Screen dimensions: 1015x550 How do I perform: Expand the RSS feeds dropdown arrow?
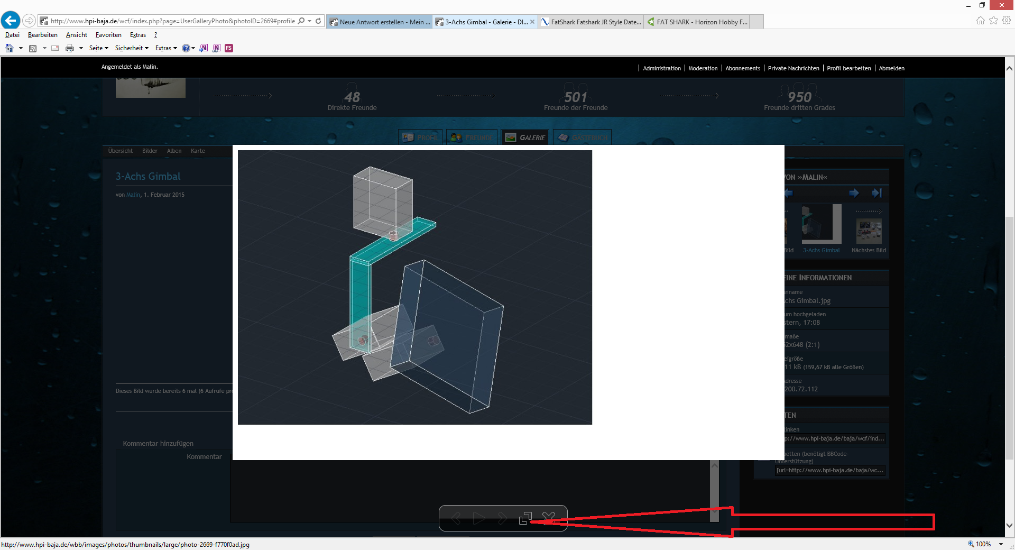44,48
